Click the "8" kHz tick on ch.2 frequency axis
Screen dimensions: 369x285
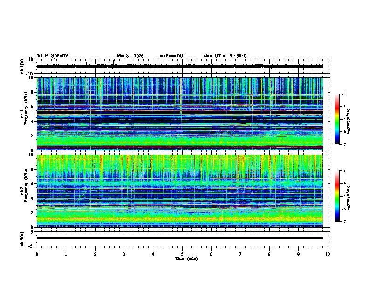[x=33, y=170]
